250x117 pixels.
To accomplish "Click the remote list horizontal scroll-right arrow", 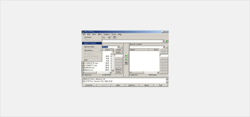I will point(158,72).
